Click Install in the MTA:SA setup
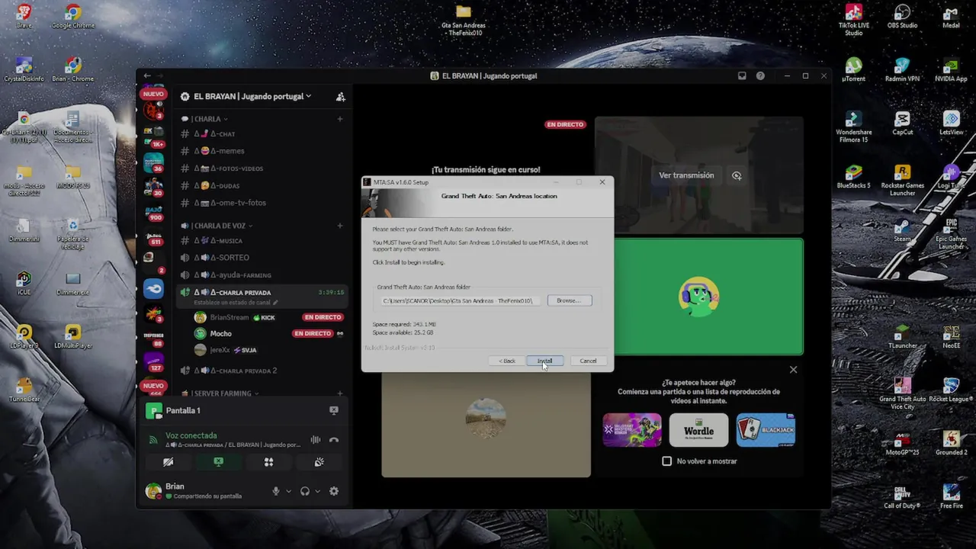The height and width of the screenshot is (549, 976). (544, 361)
